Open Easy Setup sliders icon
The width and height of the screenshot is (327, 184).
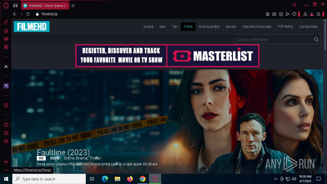[319, 14]
